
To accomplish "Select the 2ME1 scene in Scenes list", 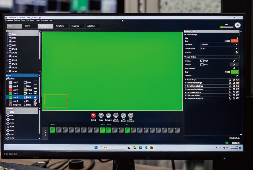I will (x=14, y=38).
